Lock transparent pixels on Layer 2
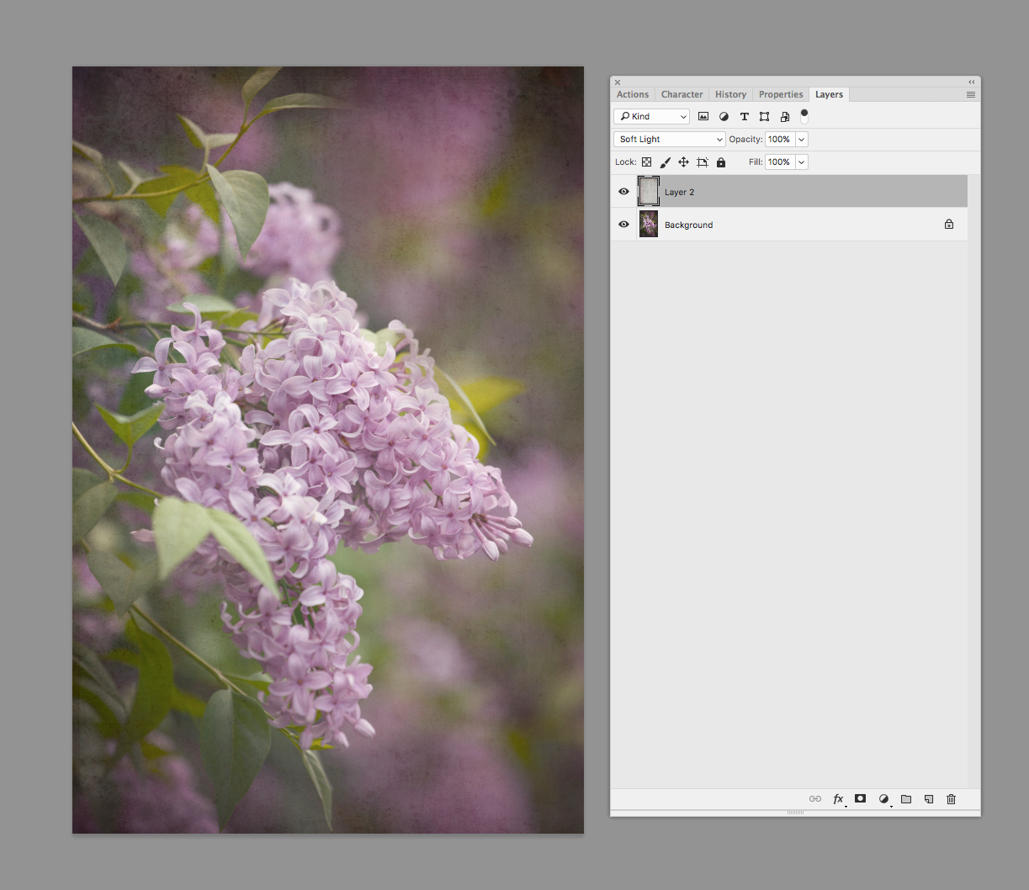The image size is (1029, 890). click(x=646, y=162)
